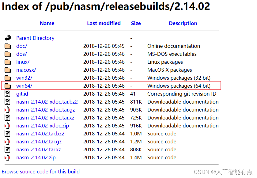Click the '1.0M' size value
257x178 pixels.
coord(136,134)
